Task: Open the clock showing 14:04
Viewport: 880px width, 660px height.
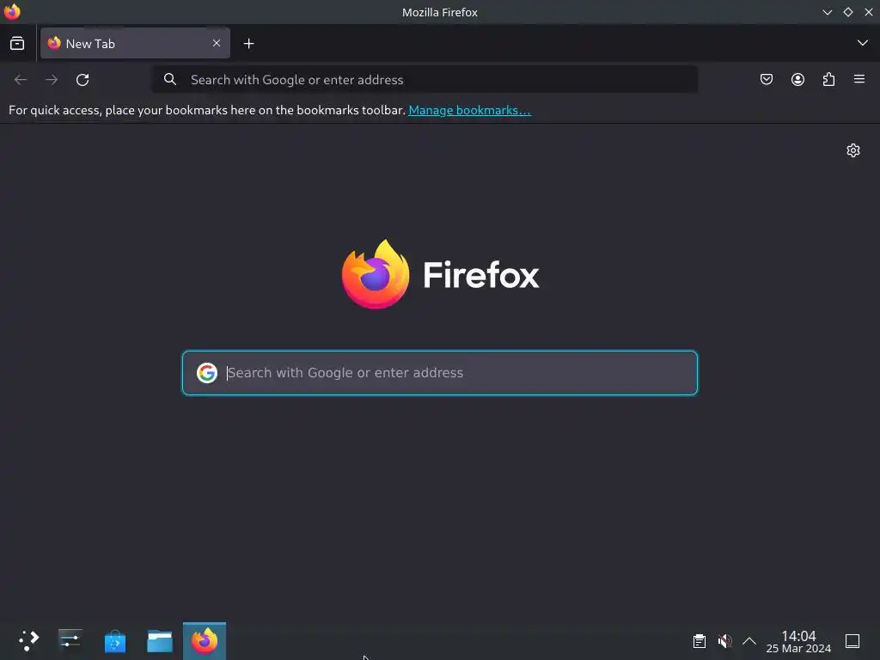Action: (x=798, y=641)
